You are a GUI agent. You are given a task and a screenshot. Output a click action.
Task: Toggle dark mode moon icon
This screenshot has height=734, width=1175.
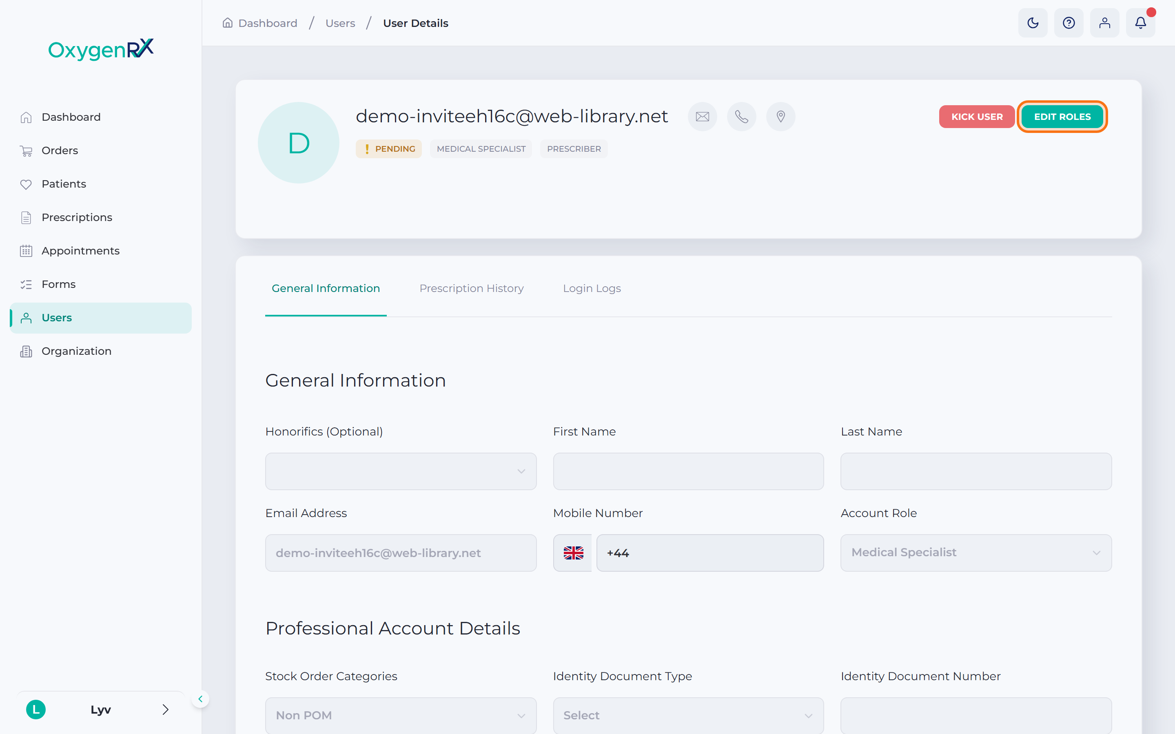[1033, 23]
